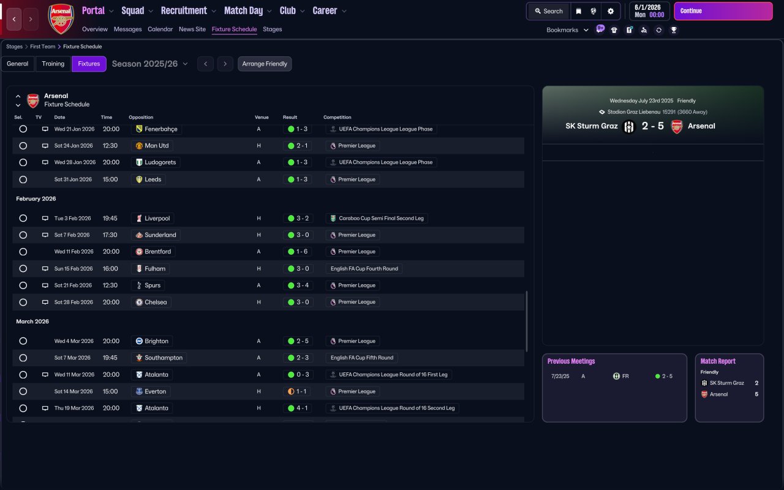Go back with the left arrow

pyautogui.click(x=14, y=19)
